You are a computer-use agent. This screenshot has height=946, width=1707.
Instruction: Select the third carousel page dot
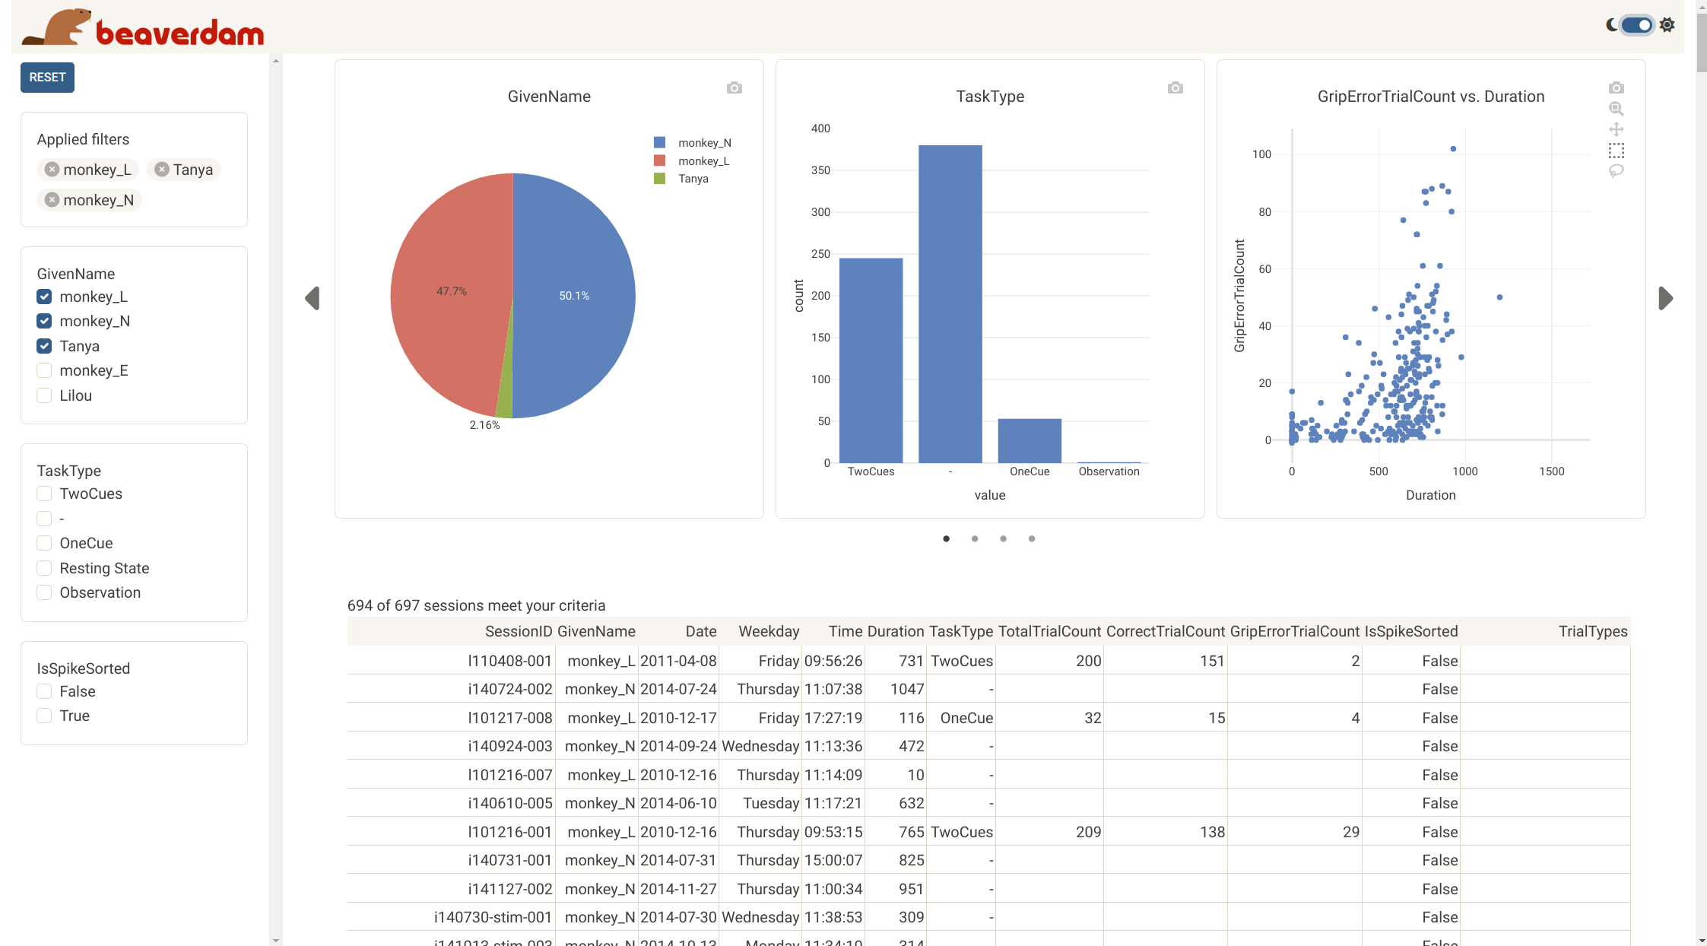point(1003,538)
